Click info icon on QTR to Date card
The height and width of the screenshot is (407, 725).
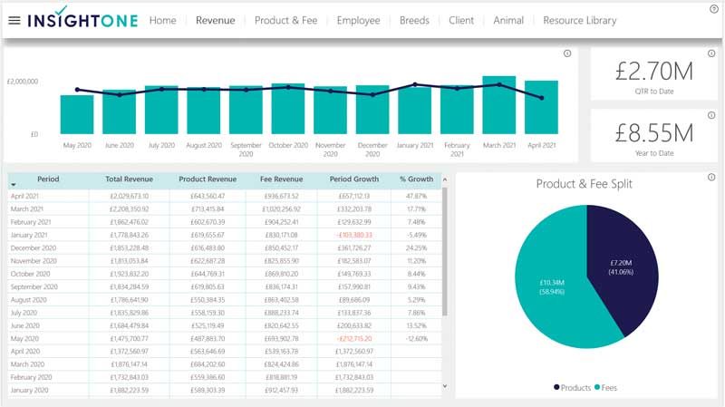[x=711, y=53]
